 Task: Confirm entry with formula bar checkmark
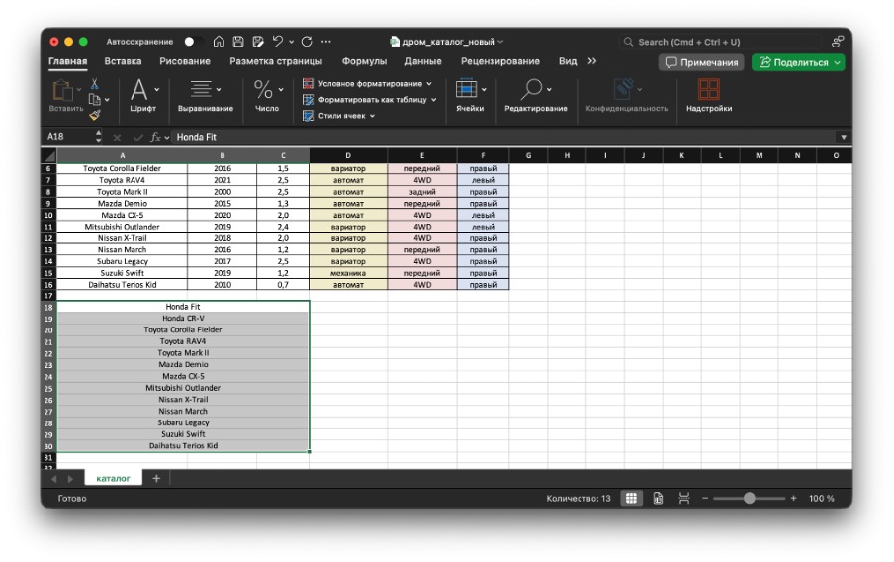(x=138, y=137)
